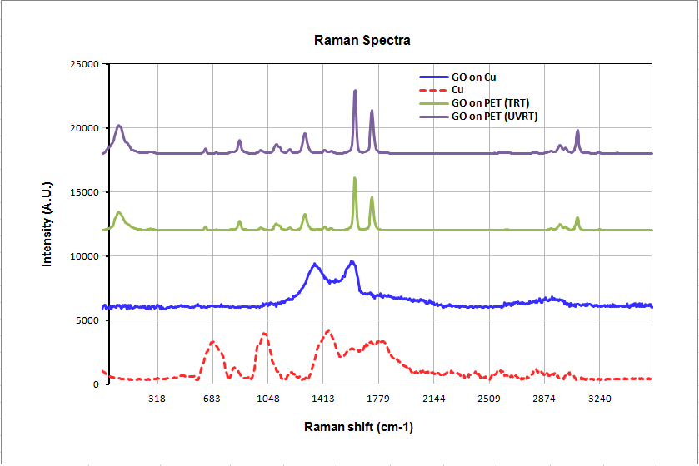
Task: Click the "Raman shift (cm-1)" axis title
Action: tap(358, 427)
